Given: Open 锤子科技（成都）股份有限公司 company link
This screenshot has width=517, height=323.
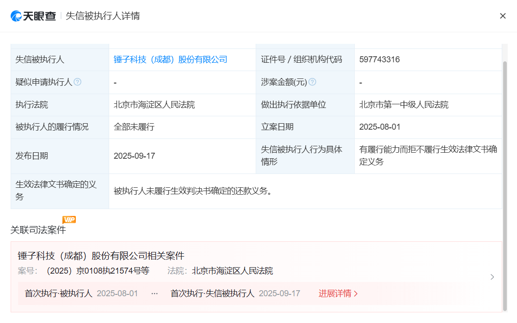Looking at the screenshot, I should tap(171, 60).
